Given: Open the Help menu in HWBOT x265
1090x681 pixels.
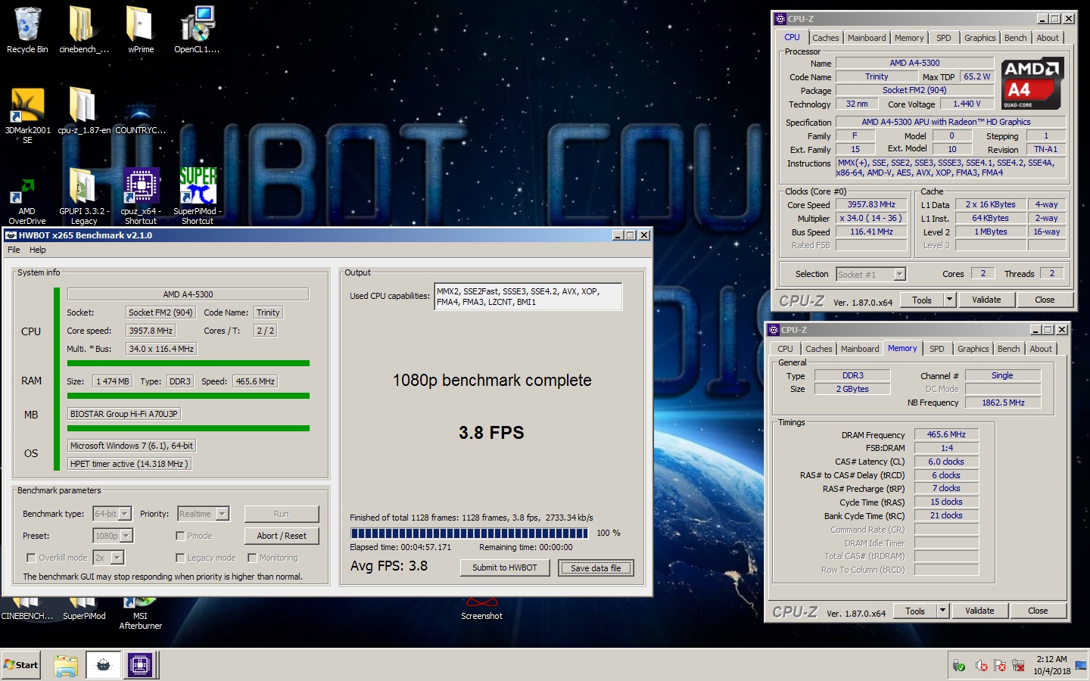Looking at the screenshot, I should pos(38,250).
